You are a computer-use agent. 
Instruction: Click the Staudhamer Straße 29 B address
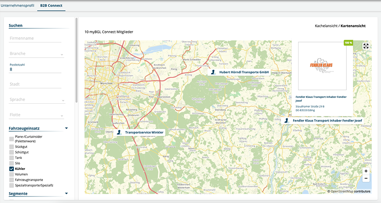click(310, 106)
